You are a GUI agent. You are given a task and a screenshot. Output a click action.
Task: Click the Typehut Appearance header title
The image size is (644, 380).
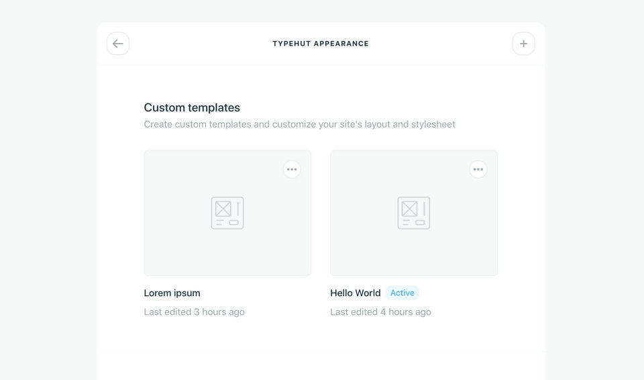click(321, 44)
